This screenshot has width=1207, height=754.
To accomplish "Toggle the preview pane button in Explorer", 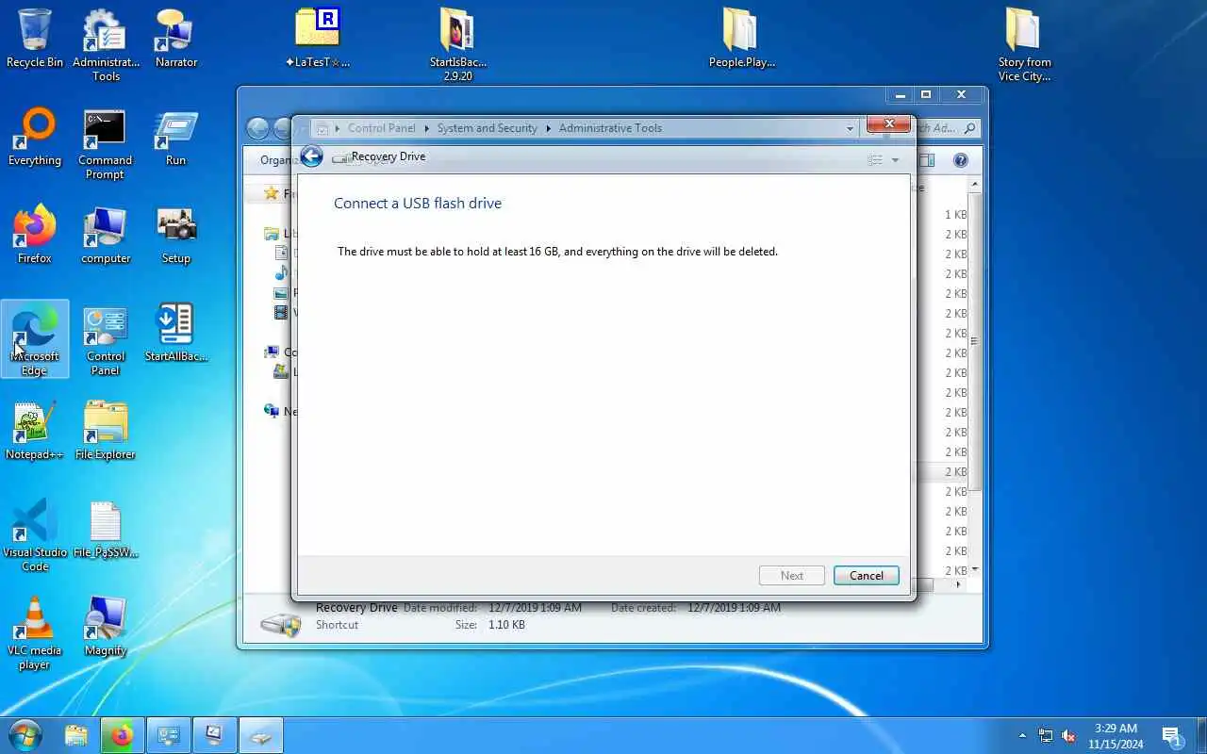I will point(927,160).
